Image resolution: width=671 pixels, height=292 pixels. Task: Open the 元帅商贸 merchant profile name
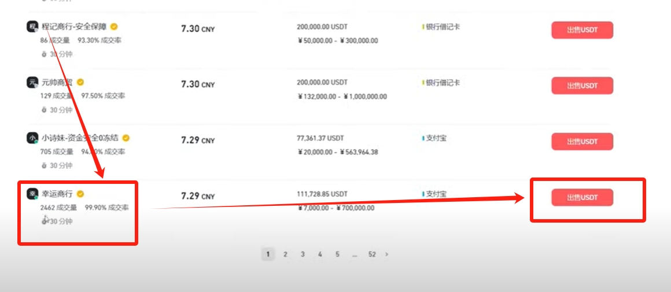[58, 82]
